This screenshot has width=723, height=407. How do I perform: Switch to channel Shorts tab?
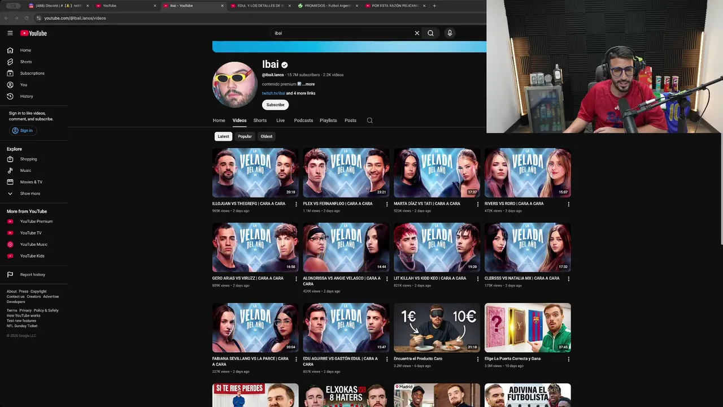(x=260, y=120)
